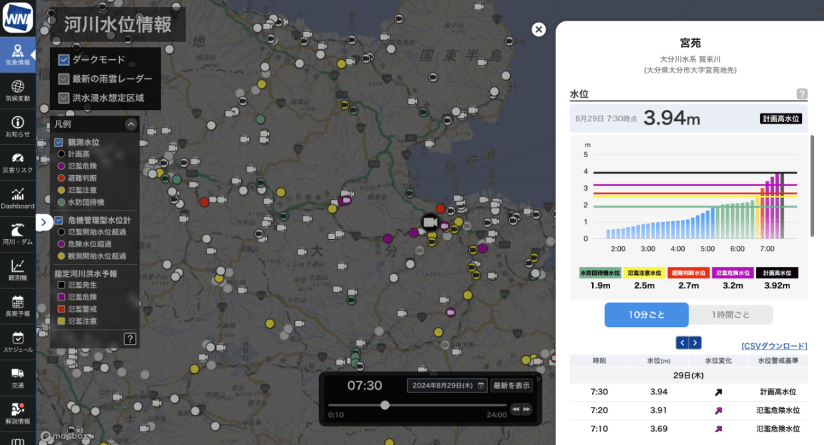Image resolution: width=824 pixels, height=445 pixels.
Task: Open the 気象情報 sidebar icon
Action: 17,55
